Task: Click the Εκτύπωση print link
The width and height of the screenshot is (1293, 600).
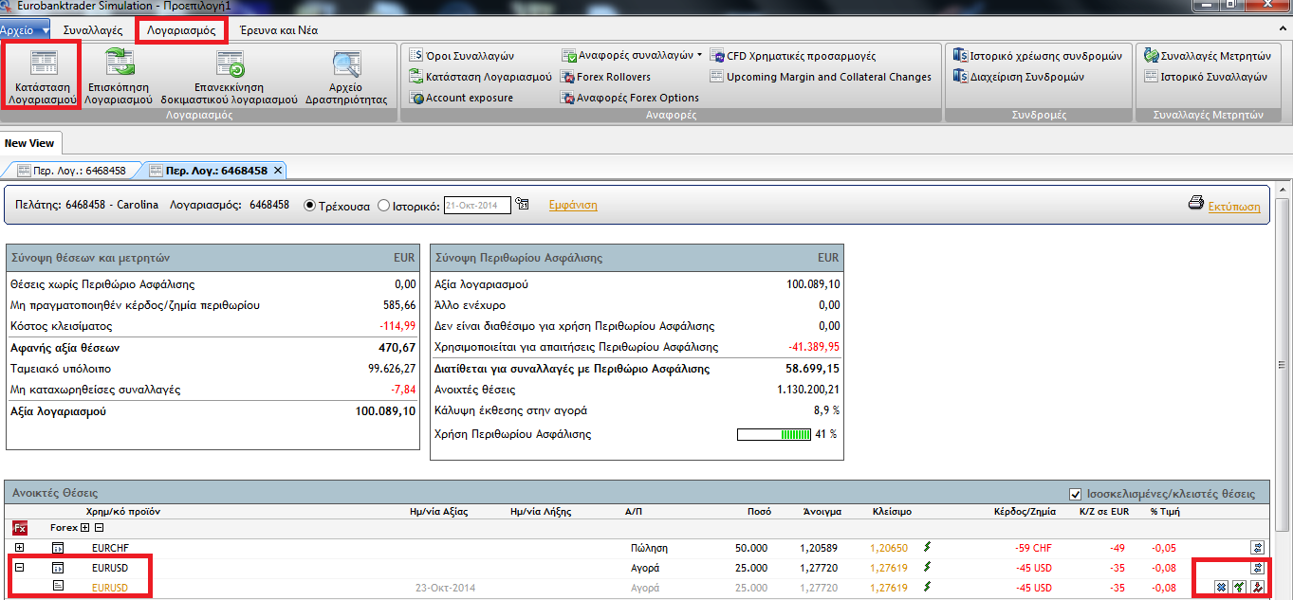Action: pos(1234,205)
